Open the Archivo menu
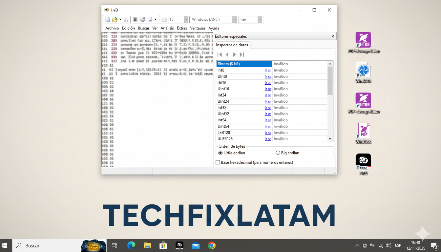The height and width of the screenshot is (252, 441). pyautogui.click(x=112, y=28)
